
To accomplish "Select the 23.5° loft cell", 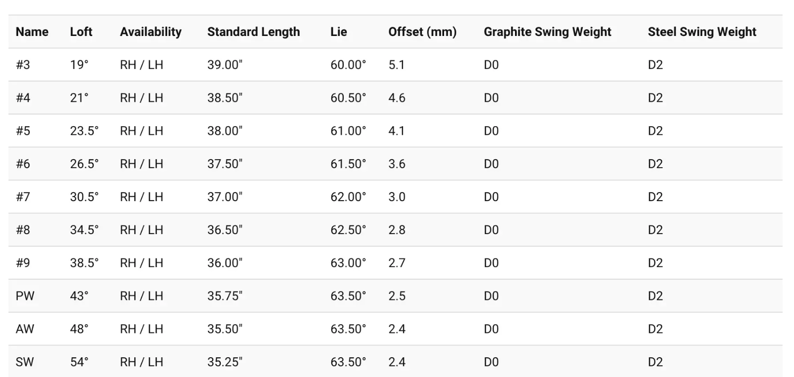I will 84,131.
